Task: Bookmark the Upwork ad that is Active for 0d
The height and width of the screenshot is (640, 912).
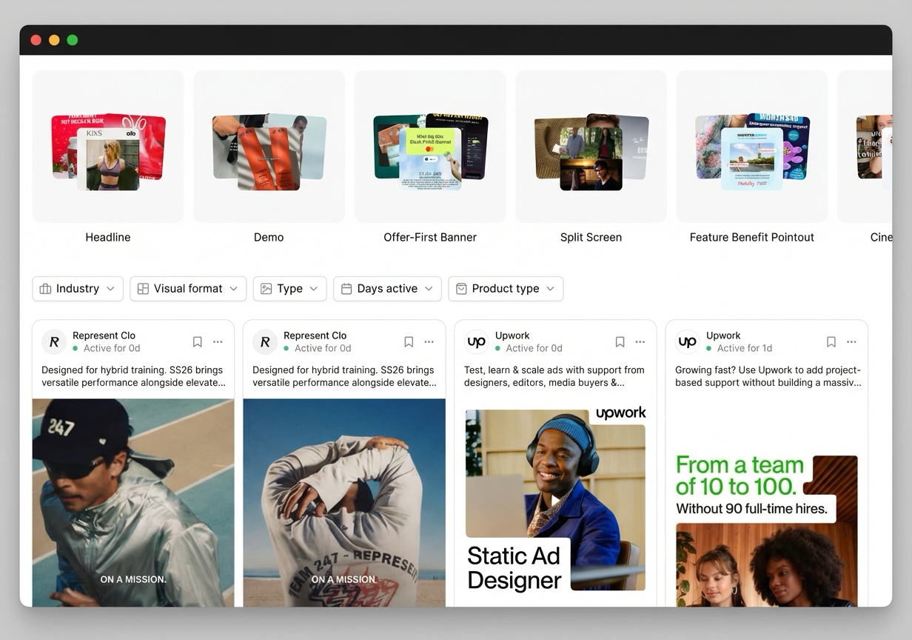Action: pyautogui.click(x=620, y=342)
